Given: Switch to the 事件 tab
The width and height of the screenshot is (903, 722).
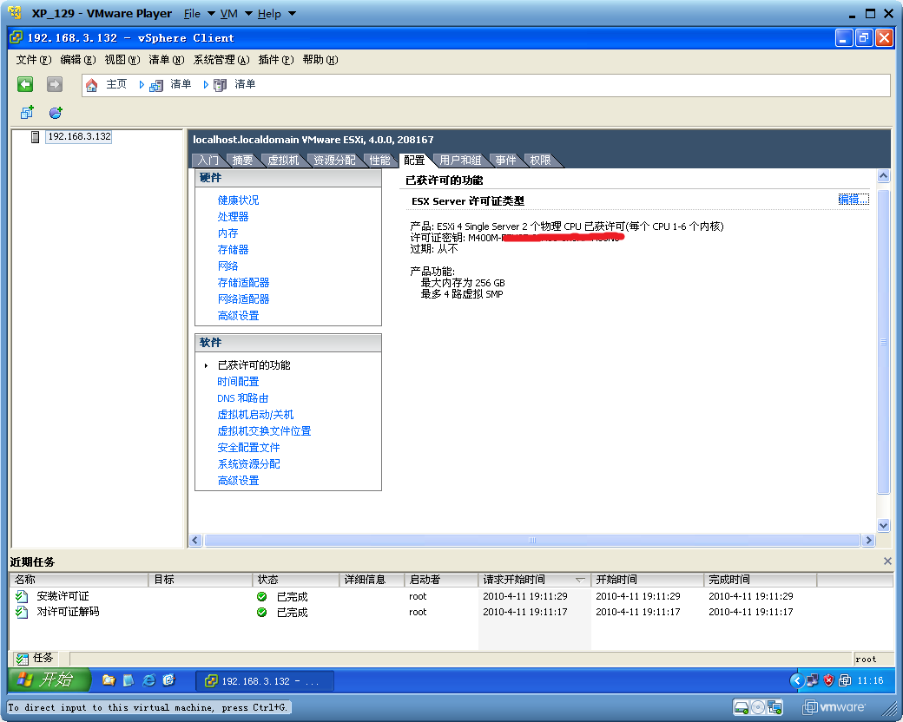Looking at the screenshot, I should [x=505, y=161].
